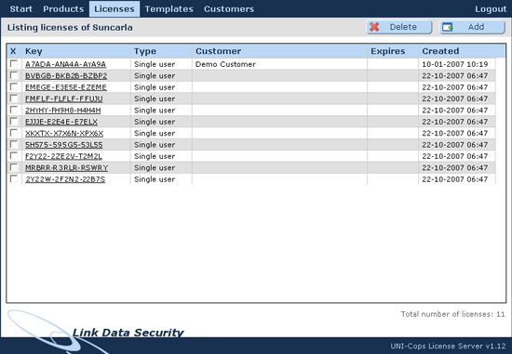Select the checkbox for F2Y22-2ZE2V-T2M2L
The width and height of the screenshot is (512, 354).
[14, 156]
